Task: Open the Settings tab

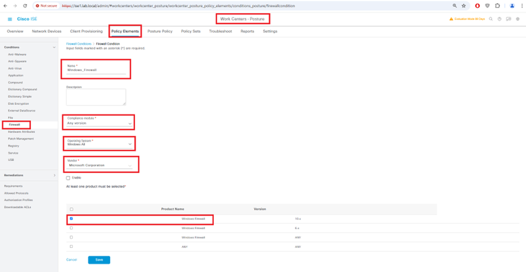Action: point(270,31)
